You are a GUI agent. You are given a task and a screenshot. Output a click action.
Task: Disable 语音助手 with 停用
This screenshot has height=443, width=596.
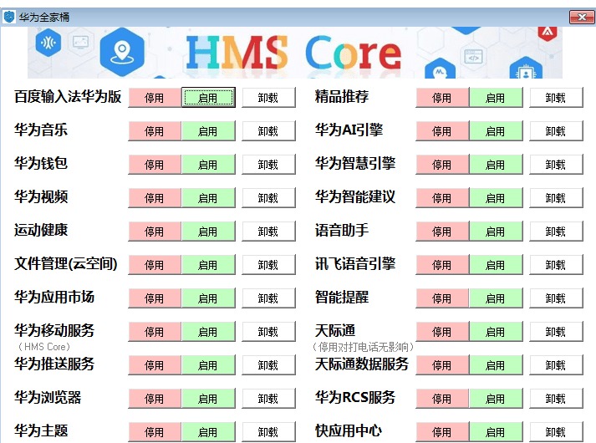click(442, 232)
